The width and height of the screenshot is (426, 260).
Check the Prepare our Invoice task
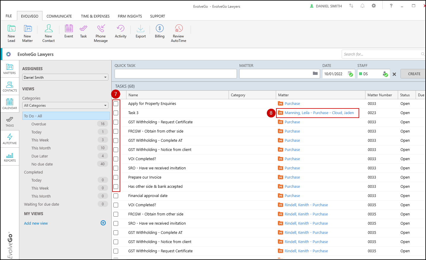(116, 177)
